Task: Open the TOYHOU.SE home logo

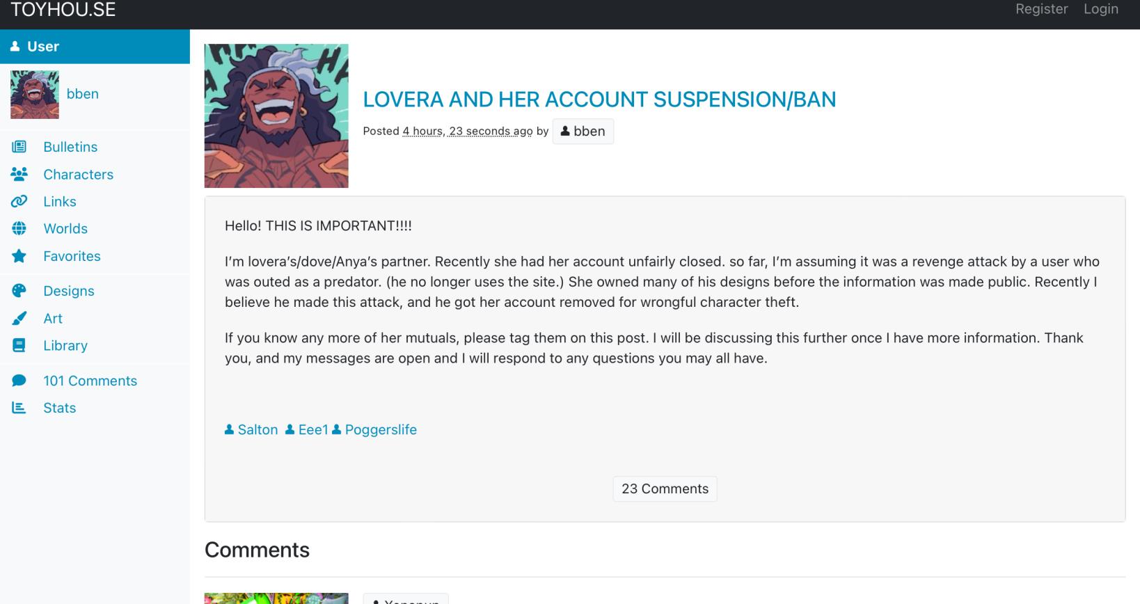Action: 63,10
